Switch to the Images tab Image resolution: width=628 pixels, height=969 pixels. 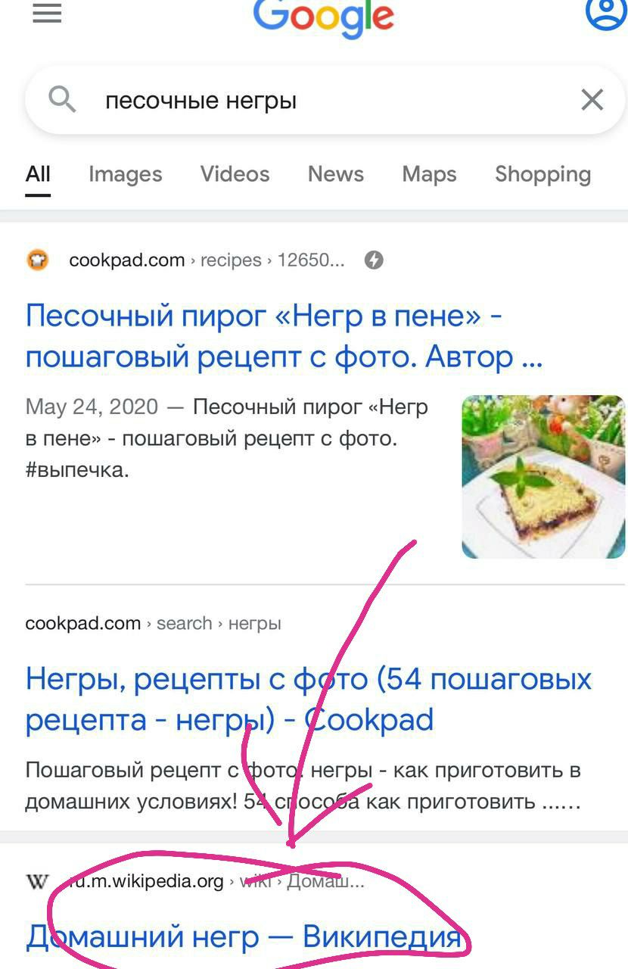[x=126, y=174]
